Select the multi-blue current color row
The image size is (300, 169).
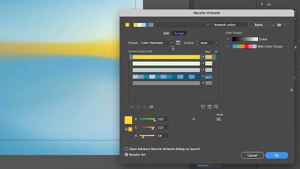tap(166, 77)
